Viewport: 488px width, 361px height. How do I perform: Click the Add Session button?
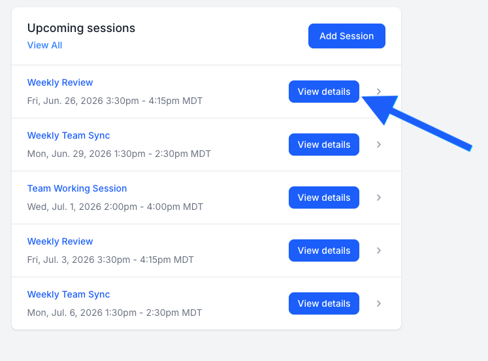pos(347,36)
